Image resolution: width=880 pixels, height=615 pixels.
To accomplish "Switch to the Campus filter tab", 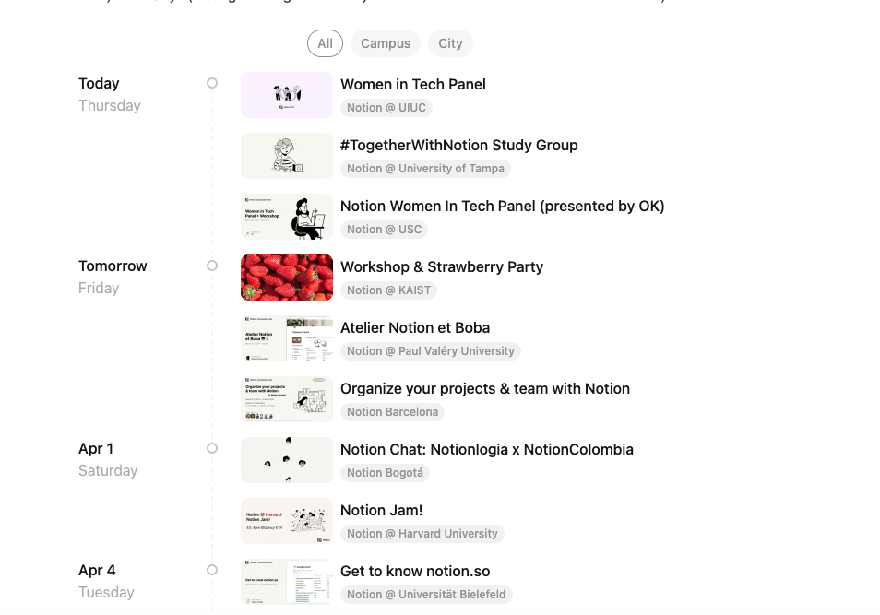I will click(x=386, y=43).
